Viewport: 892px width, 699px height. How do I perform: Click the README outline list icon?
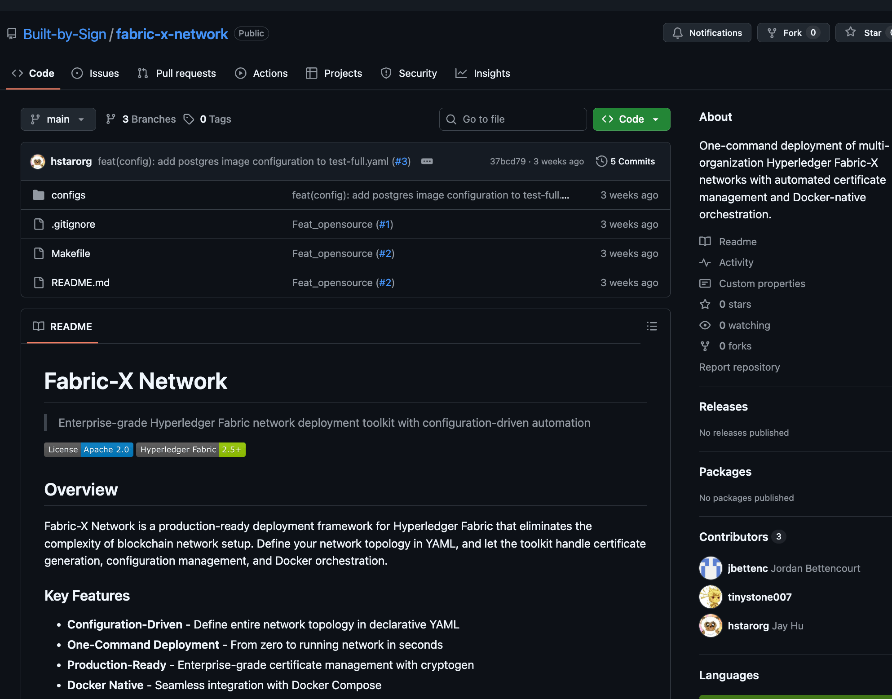tap(652, 327)
